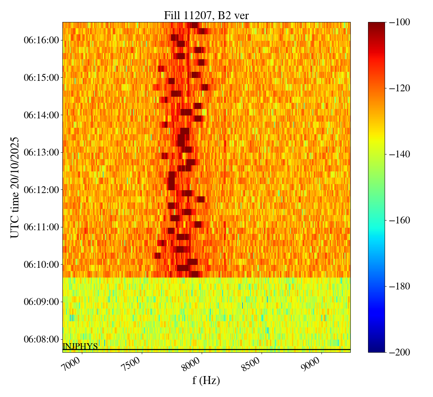Select the 06:16:00 time tick label
The width and height of the screenshot is (433, 397).
point(41,40)
